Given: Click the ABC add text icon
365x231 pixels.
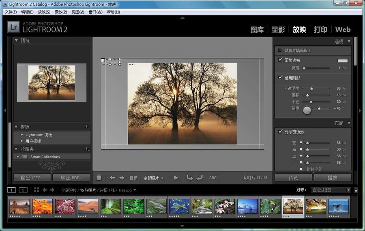Looking at the screenshot, I should tap(213, 178).
